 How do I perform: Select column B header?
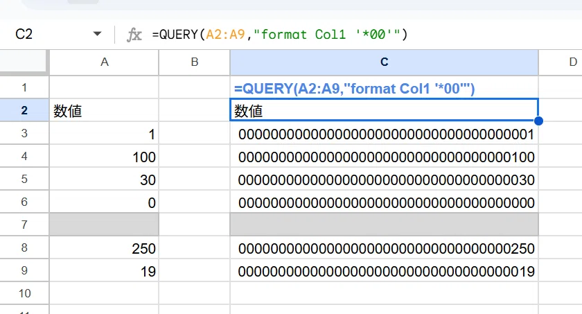[195, 62]
